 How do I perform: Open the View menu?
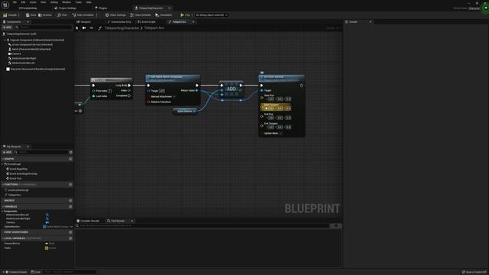click(44, 2)
